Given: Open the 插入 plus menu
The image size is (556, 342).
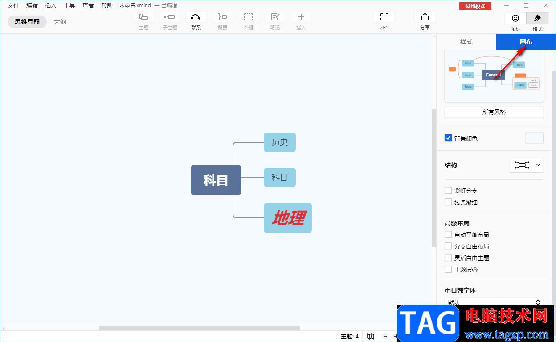Looking at the screenshot, I should (301, 17).
